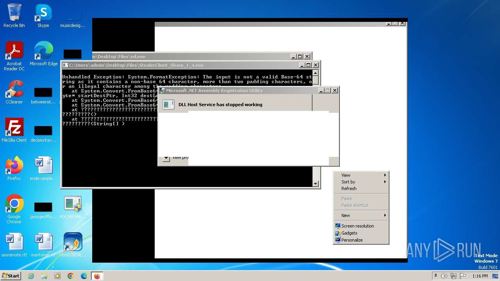
Task: Select the decisionfav desktop file
Action: coord(43,133)
